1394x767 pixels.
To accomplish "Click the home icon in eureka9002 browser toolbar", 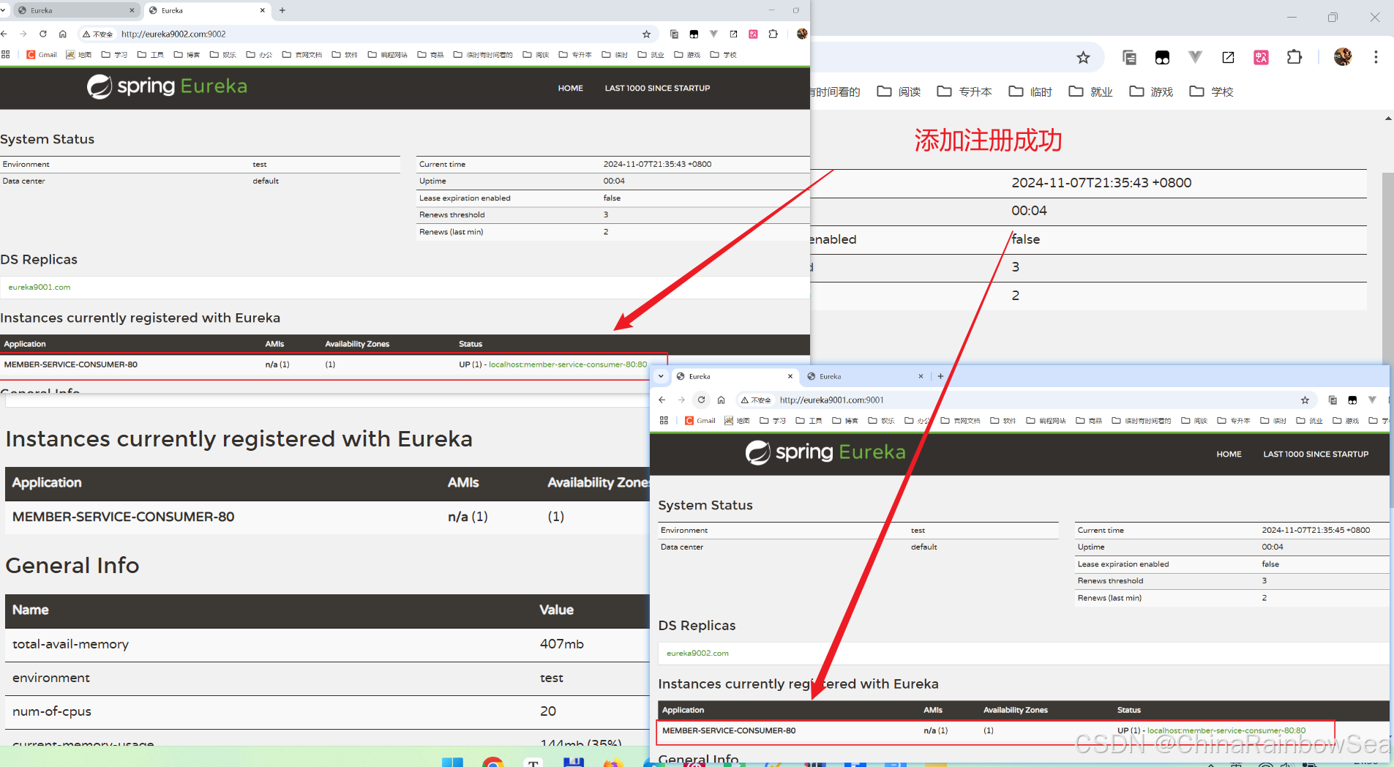I will coord(63,34).
